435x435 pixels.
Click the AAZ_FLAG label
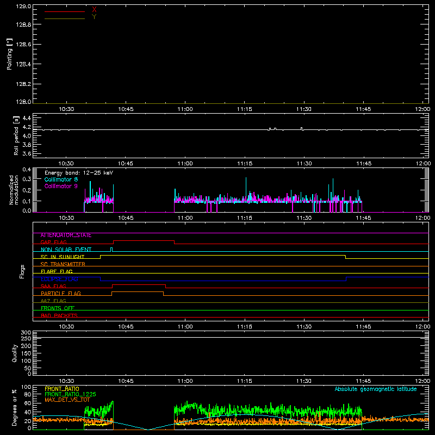[53, 301]
